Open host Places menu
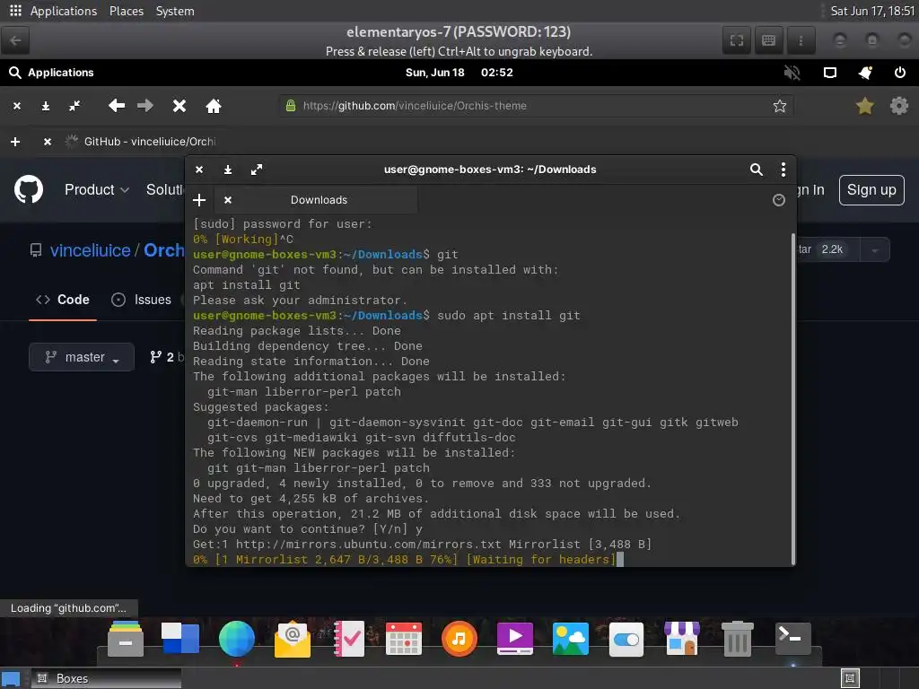This screenshot has width=919, height=689. pyautogui.click(x=126, y=11)
